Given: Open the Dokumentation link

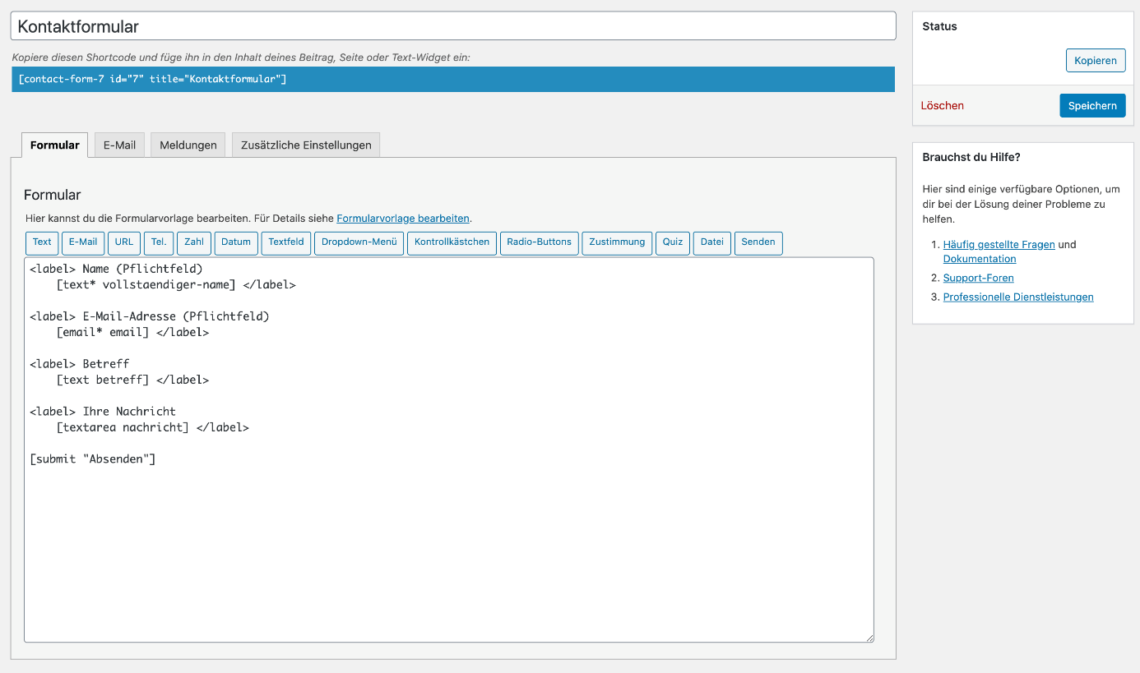Looking at the screenshot, I should pos(980,259).
